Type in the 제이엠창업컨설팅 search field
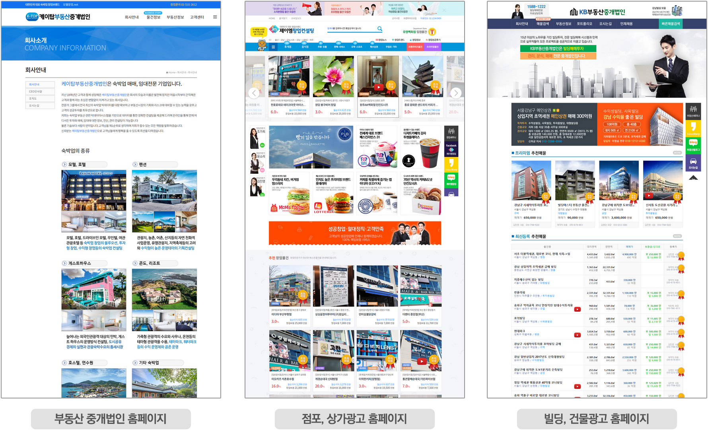This screenshot has height=443, width=708. [350, 29]
